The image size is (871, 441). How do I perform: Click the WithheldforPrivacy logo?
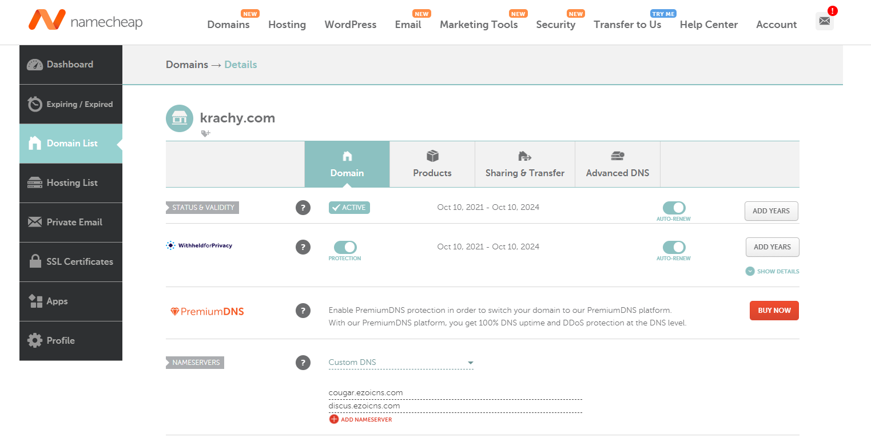(199, 245)
